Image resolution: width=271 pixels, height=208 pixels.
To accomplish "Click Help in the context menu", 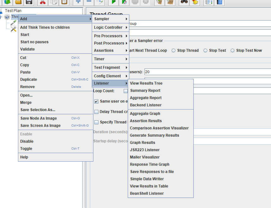I will (x=56, y=157).
